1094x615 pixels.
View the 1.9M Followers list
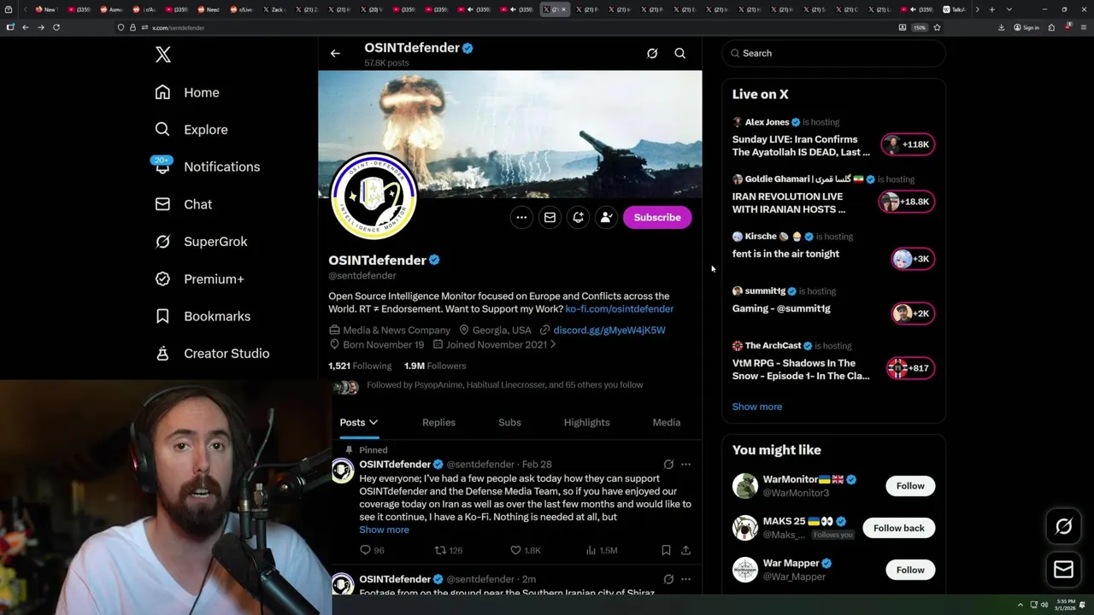(x=435, y=366)
